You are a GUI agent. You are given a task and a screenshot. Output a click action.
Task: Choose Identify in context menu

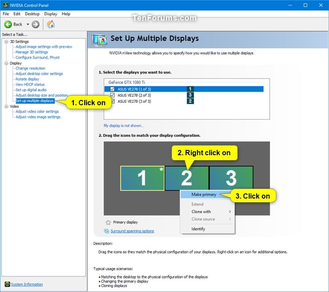point(198,229)
